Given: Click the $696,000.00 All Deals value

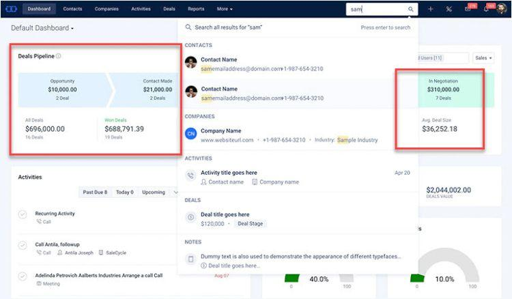Looking at the screenshot, I should (45, 129).
